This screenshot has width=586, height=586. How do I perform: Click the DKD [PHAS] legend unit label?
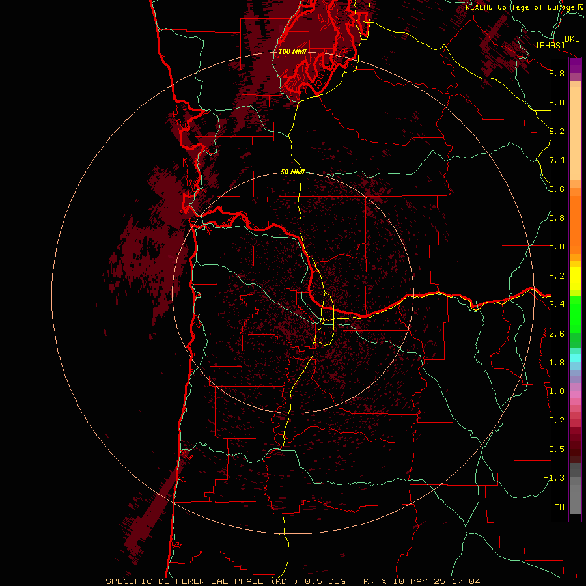[557, 42]
